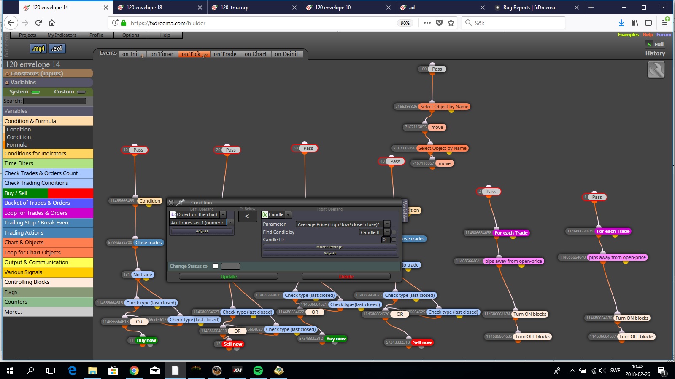The width and height of the screenshot is (675, 379).
Task: Save page to Pocket icon
Action: coord(439,23)
